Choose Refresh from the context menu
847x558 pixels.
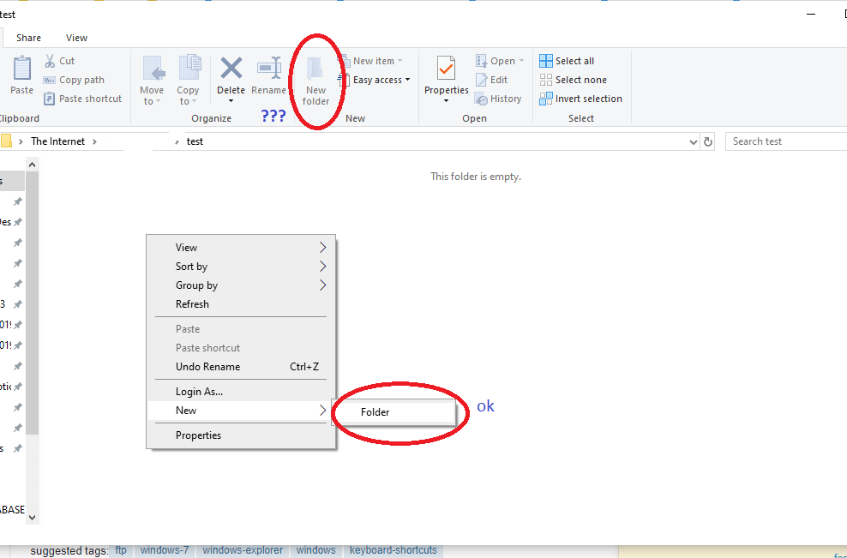click(x=192, y=304)
